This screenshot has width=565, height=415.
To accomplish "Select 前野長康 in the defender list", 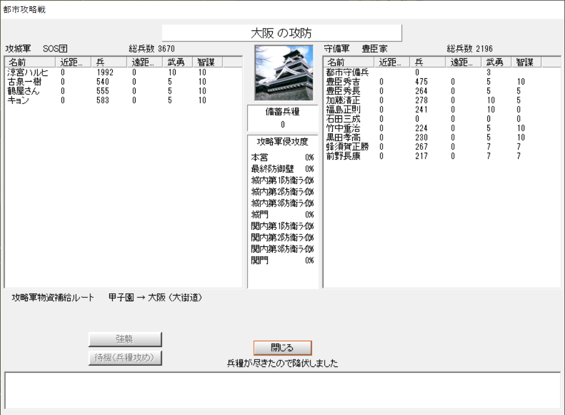I will pyautogui.click(x=343, y=156).
